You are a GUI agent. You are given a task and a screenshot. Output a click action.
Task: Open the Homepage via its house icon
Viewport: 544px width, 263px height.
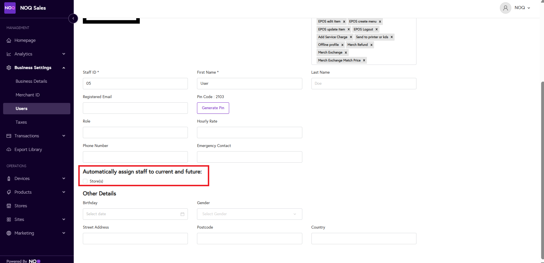[x=9, y=40]
